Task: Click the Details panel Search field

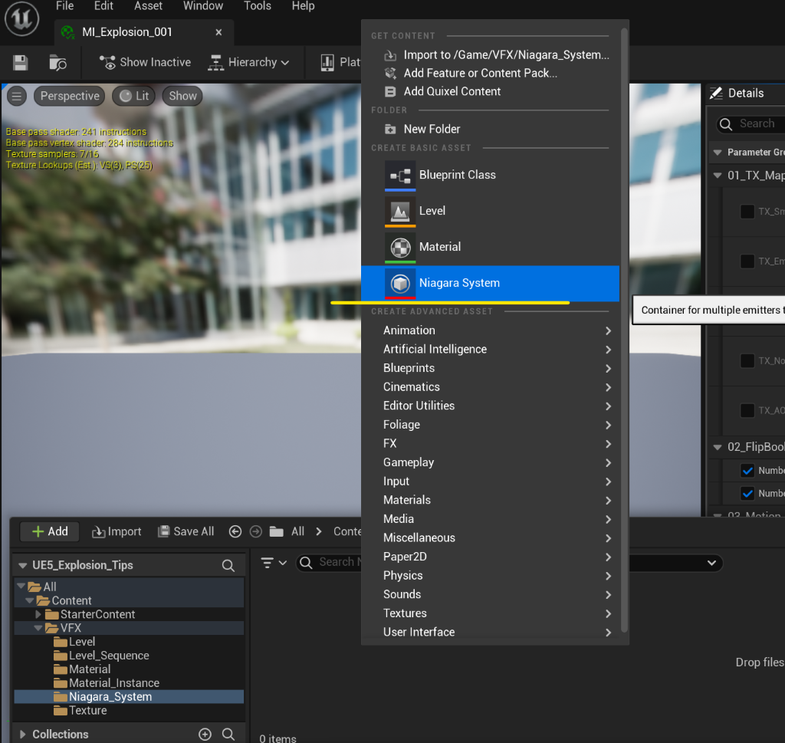Action: [751, 123]
